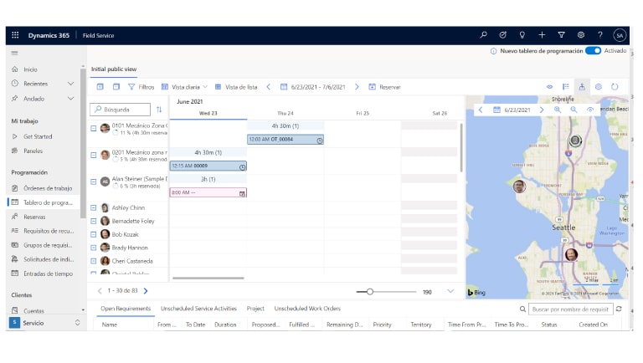This screenshot has width=643, height=363.
Task: Zoom in on the map
Action: 558,110
